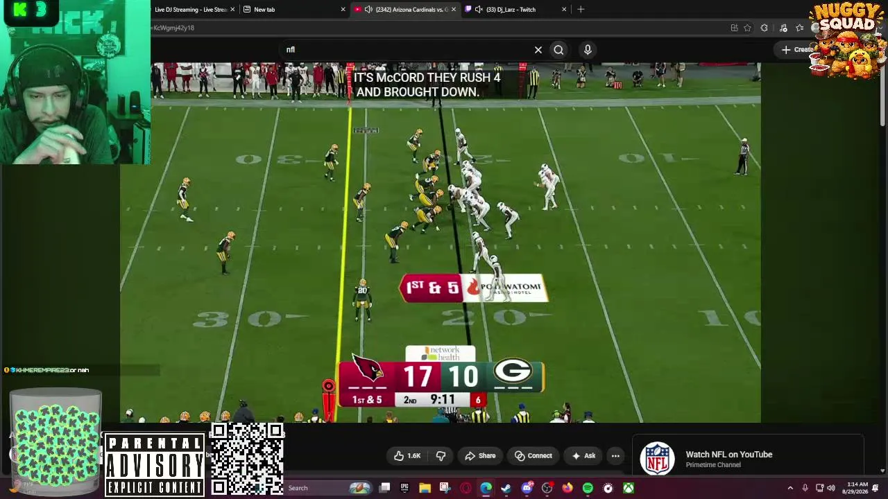This screenshot has height=499, width=888.
Task: Open the Ask AI button
Action: click(583, 456)
